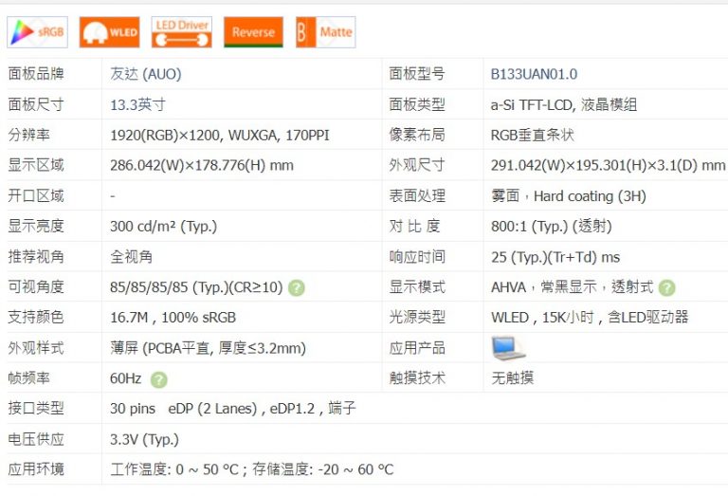Click the 光源类型 row label
Image resolution: width=728 pixels, height=496 pixels.
pos(417,317)
